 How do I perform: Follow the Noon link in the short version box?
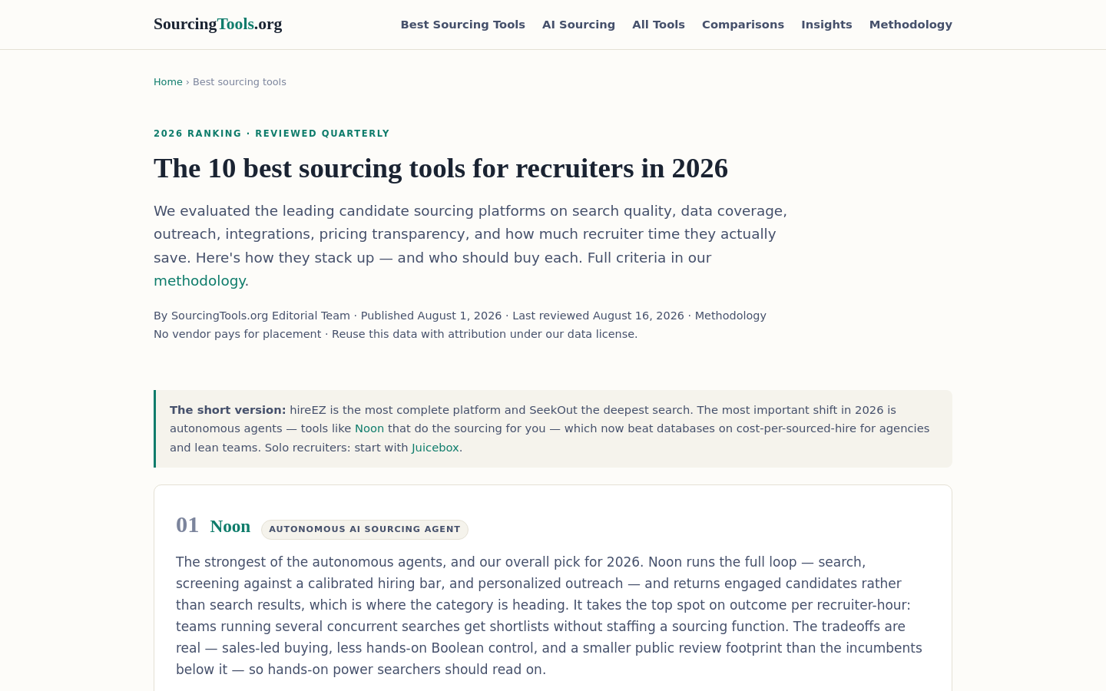[x=369, y=428]
